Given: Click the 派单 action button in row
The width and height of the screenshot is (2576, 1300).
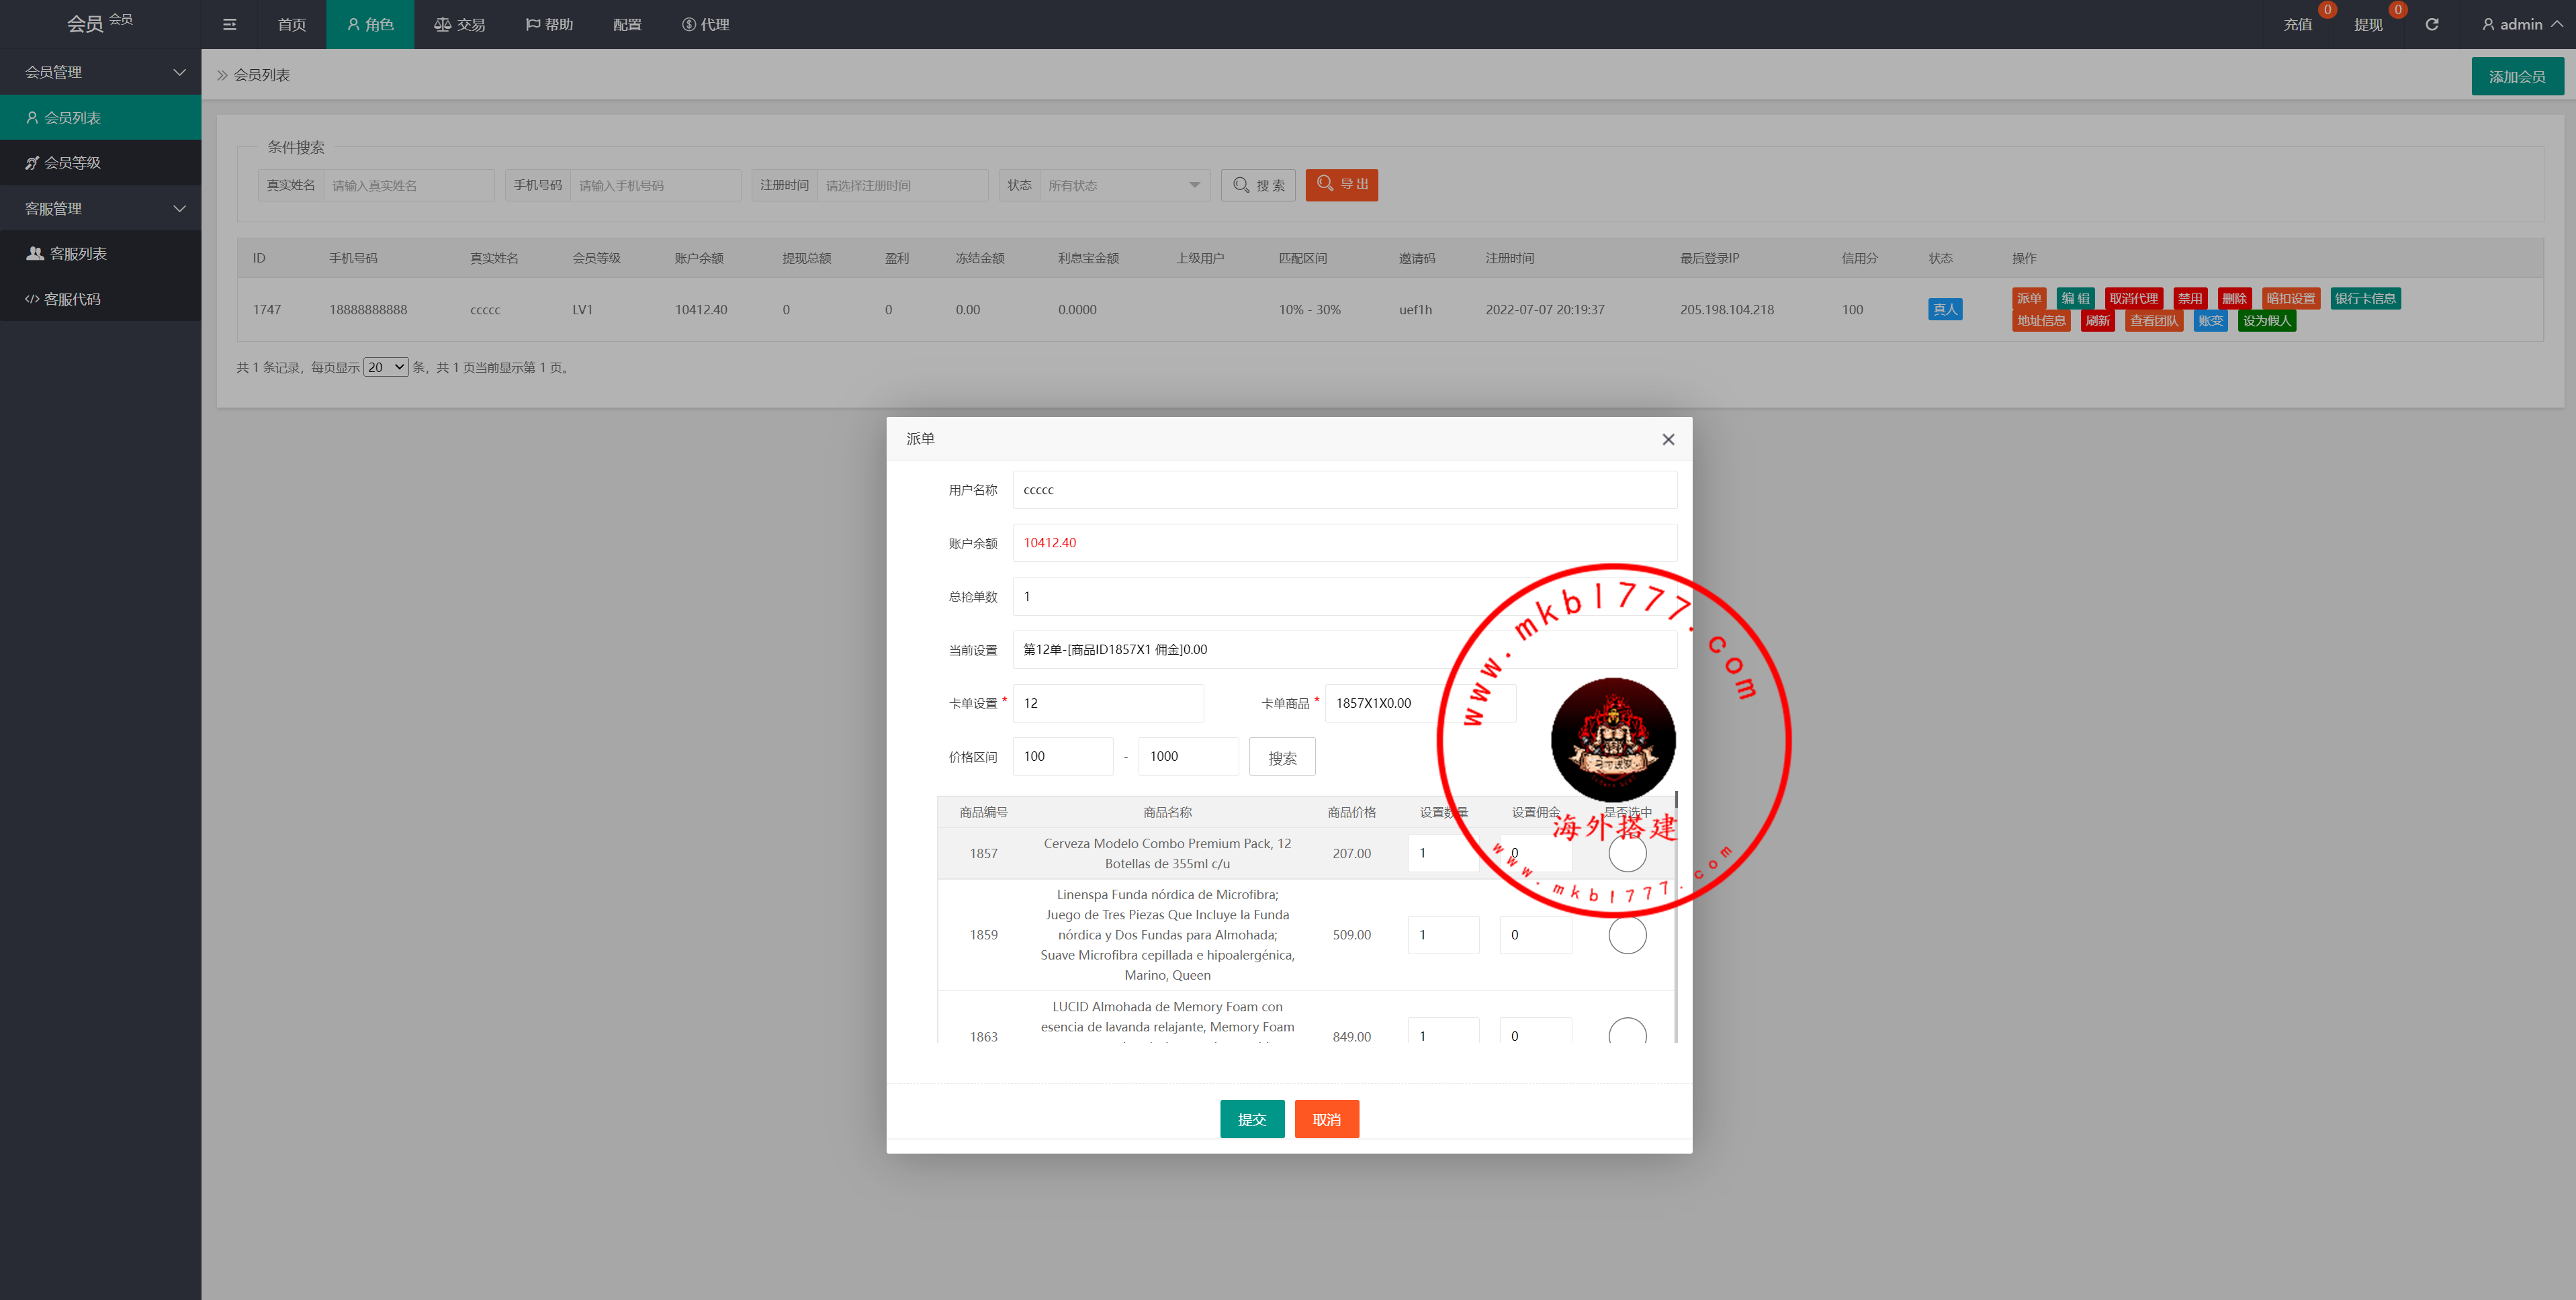Looking at the screenshot, I should (2028, 298).
